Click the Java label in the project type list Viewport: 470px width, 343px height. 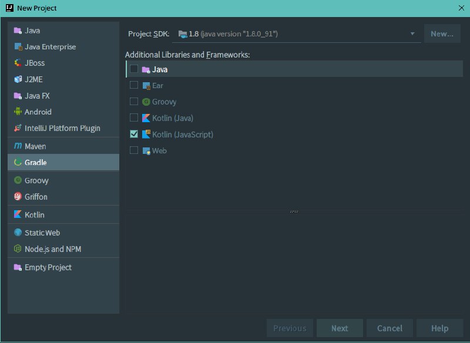click(x=32, y=31)
